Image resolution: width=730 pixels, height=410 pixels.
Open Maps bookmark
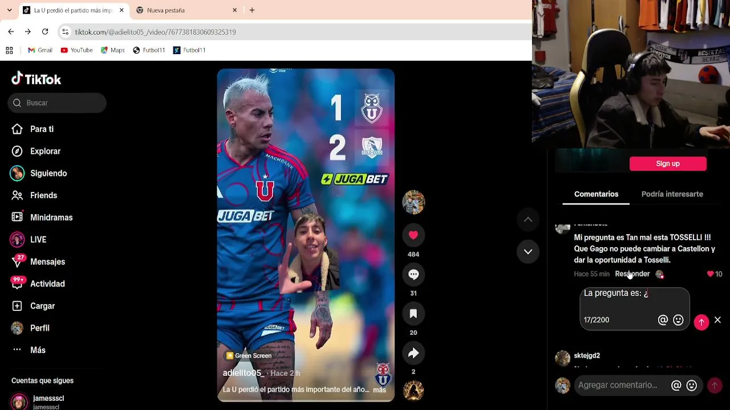pos(112,50)
